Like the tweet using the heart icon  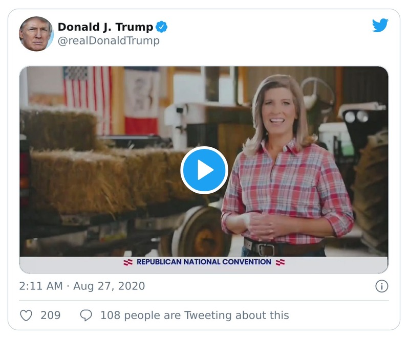tap(26, 315)
